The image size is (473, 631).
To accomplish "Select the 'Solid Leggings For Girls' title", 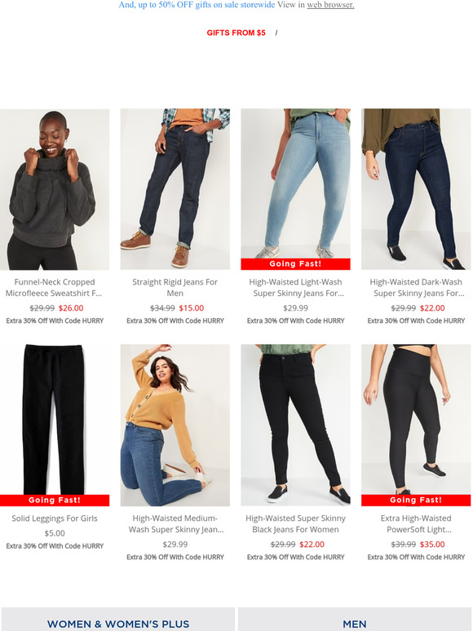I will pyautogui.click(x=55, y=518).
